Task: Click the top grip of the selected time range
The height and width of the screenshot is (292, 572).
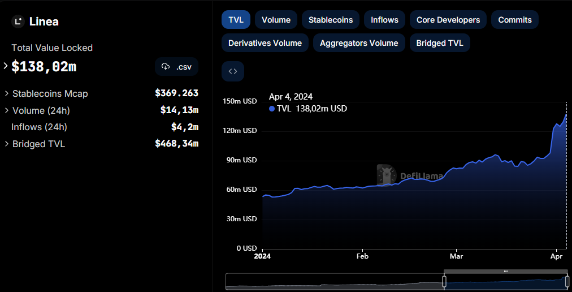Action: [x=506, y=272]
